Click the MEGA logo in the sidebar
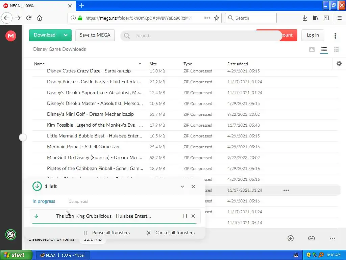This screenshot has width=346, height=260. click(11, 36)
